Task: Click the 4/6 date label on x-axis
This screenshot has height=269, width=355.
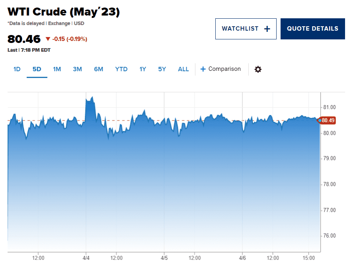Action: (243, 258)
